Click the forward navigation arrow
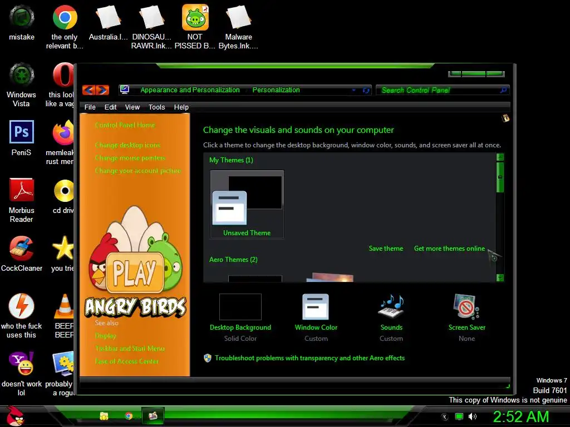 pos(102,90)
